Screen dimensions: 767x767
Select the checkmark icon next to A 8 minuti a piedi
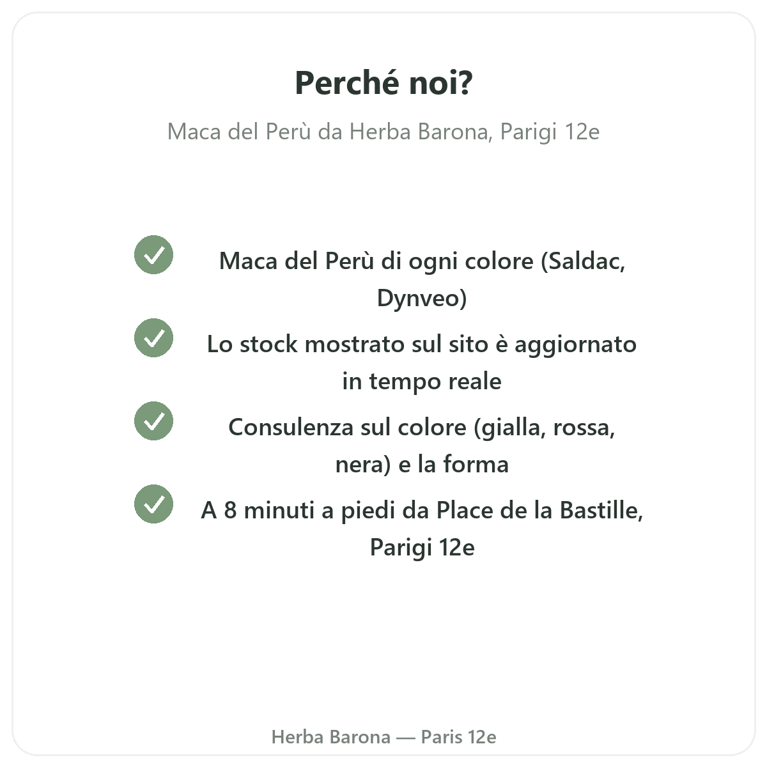tap(153, 504)
